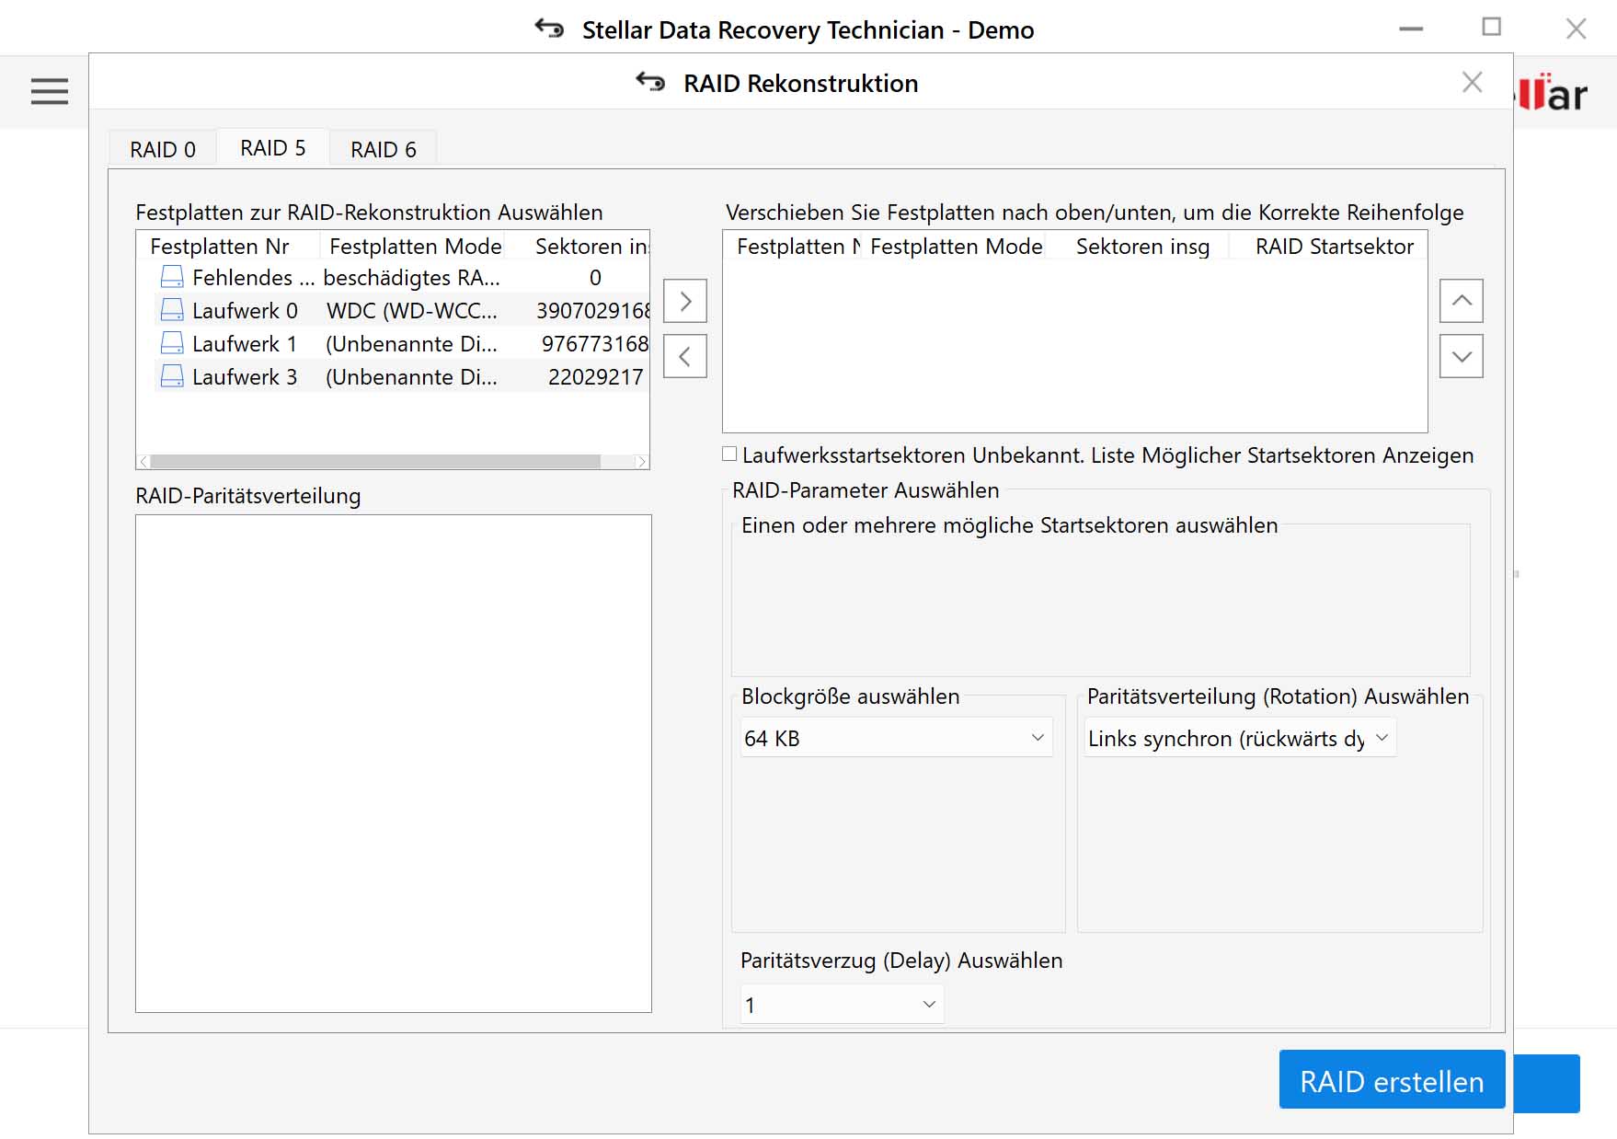Click the 22029217 sectors value

(595, 377)
